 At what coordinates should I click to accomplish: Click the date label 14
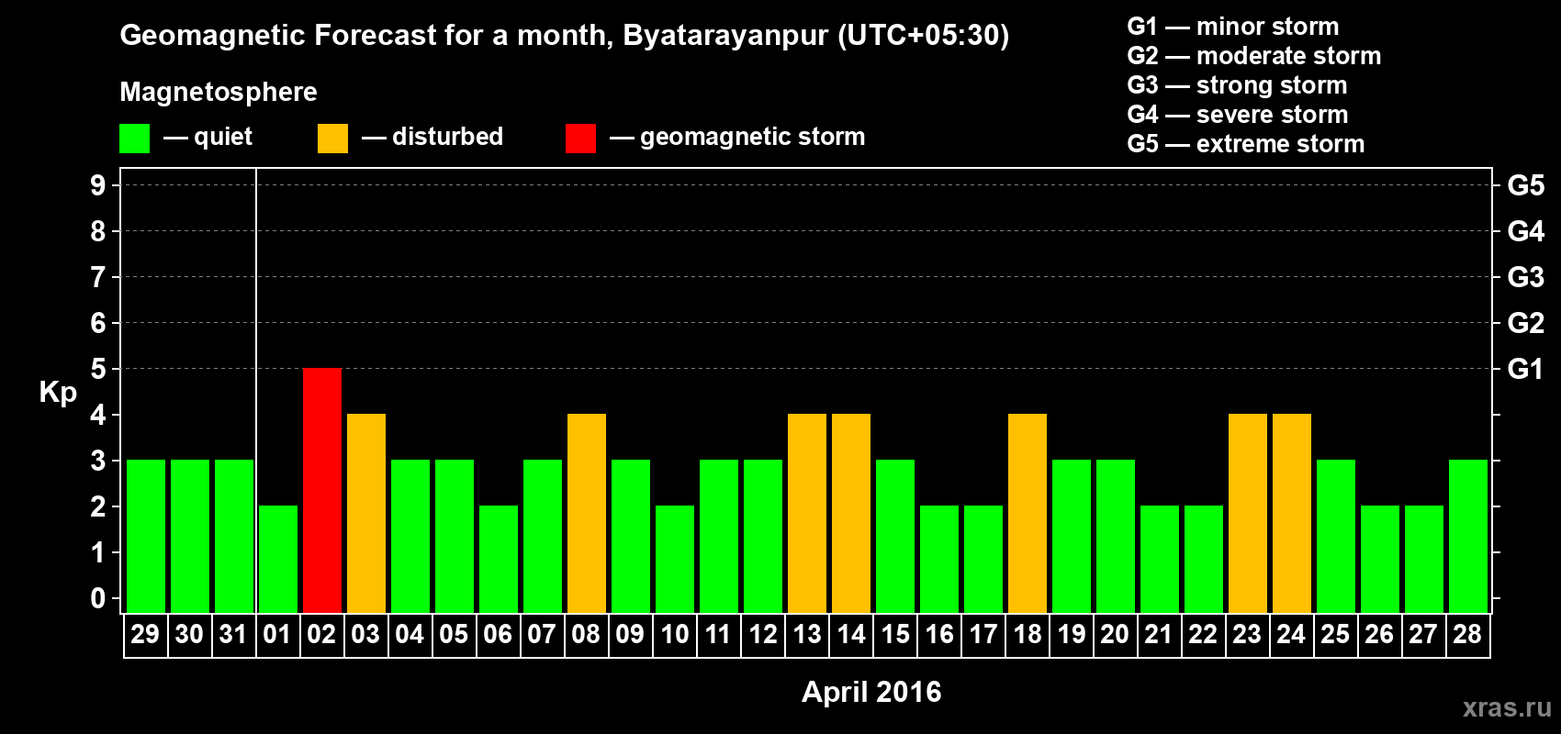(851, 635)
